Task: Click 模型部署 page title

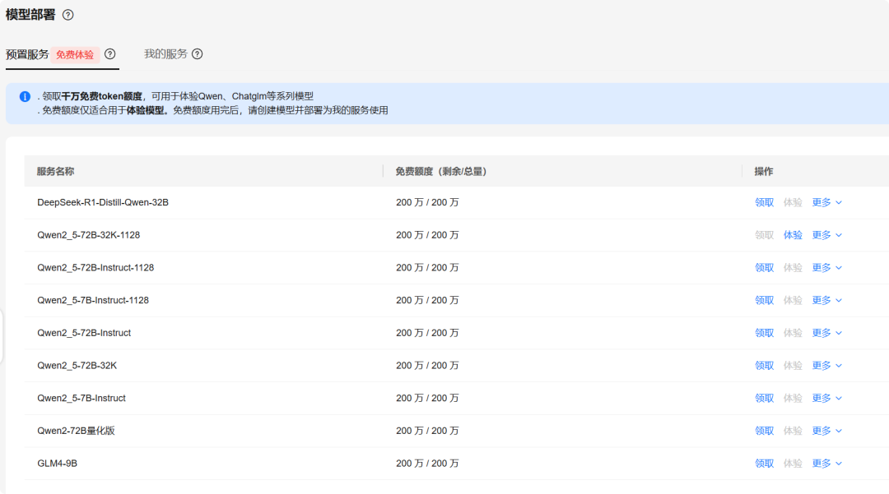Action: point(30,15)
